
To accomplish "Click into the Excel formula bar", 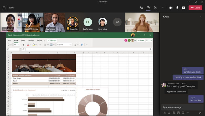I will pos(88,49).
